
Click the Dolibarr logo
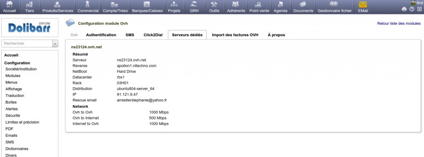[x=30, y=28]
